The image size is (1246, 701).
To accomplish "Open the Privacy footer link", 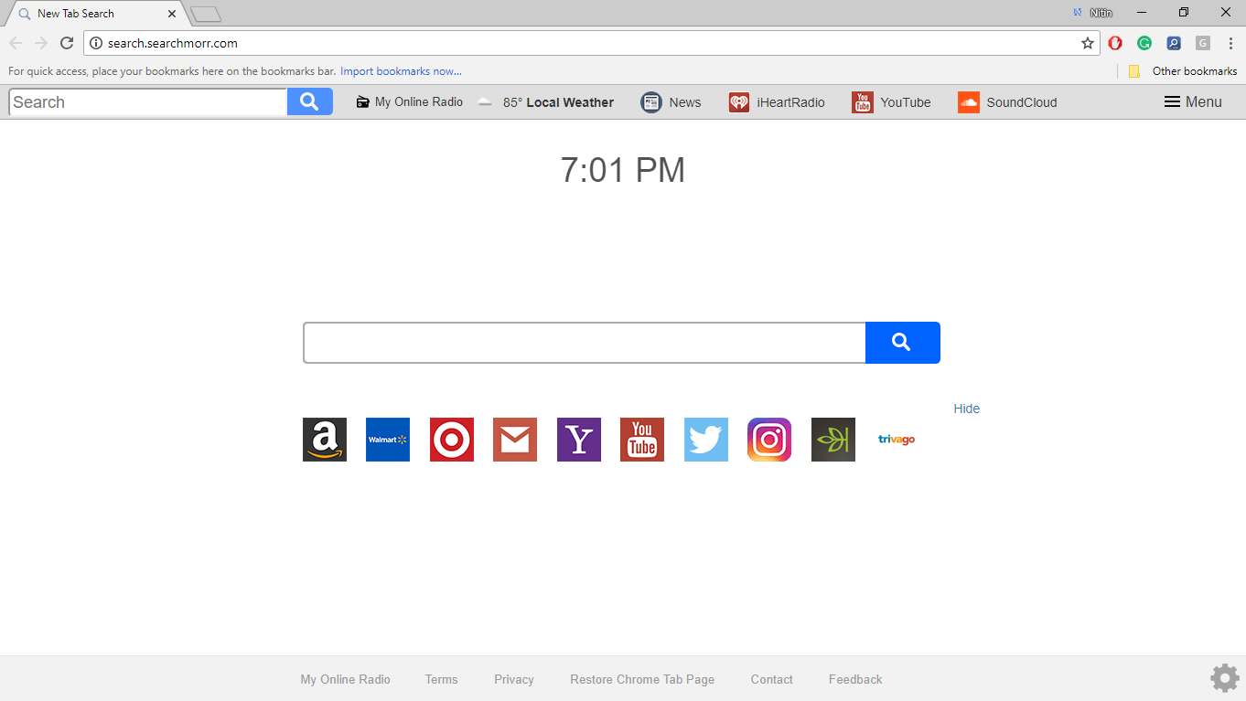I will (x=514, y=679).
